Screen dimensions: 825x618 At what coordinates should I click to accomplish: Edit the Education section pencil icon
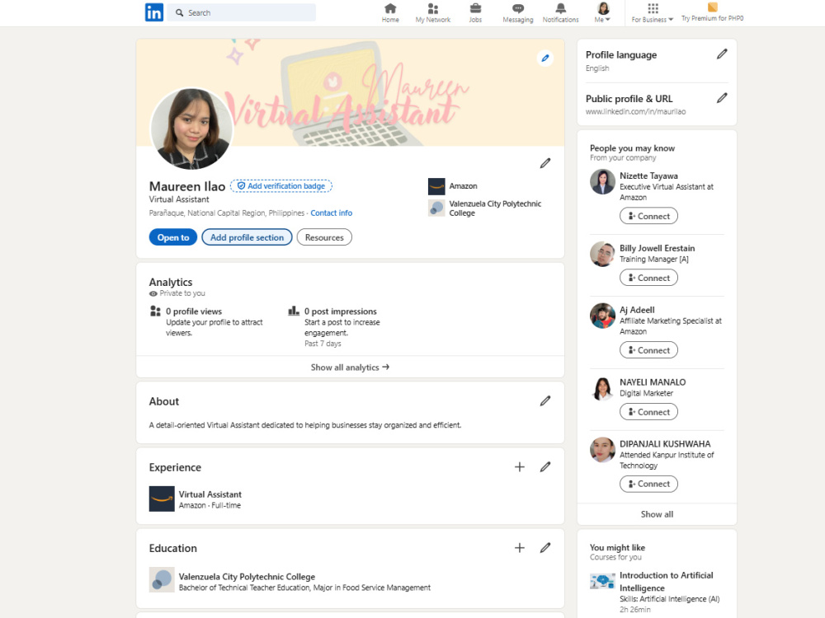(x=545, y=548)
